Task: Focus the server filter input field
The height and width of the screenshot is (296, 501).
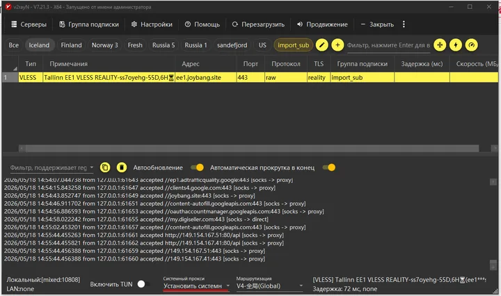Action: click(x=388, y=45)
